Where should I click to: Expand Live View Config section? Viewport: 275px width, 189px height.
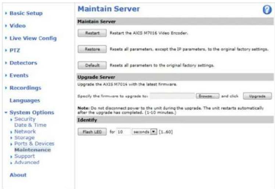[x=33, y=38]
